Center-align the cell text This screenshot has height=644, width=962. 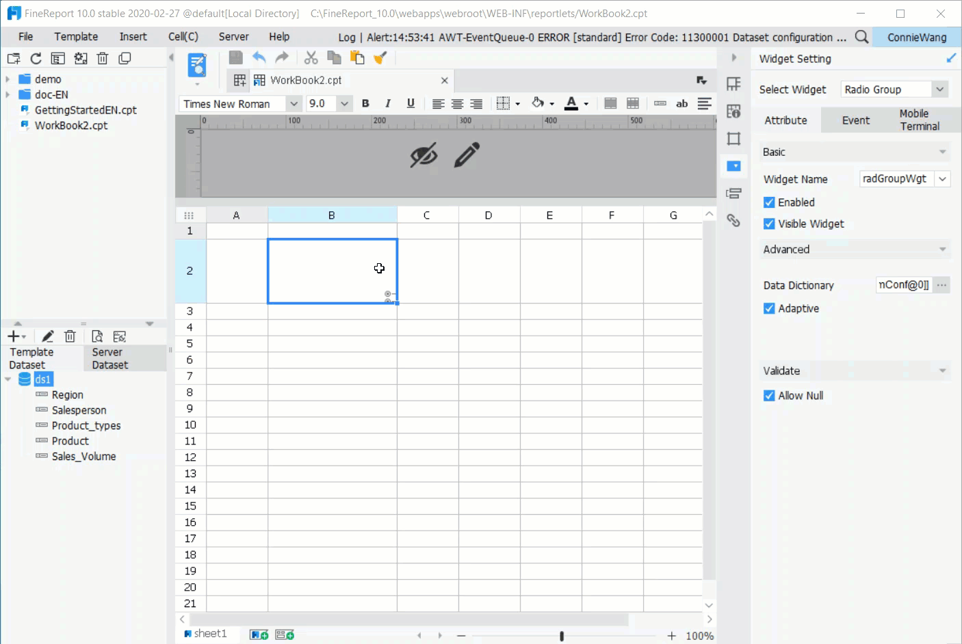click(x=457, y=104)
